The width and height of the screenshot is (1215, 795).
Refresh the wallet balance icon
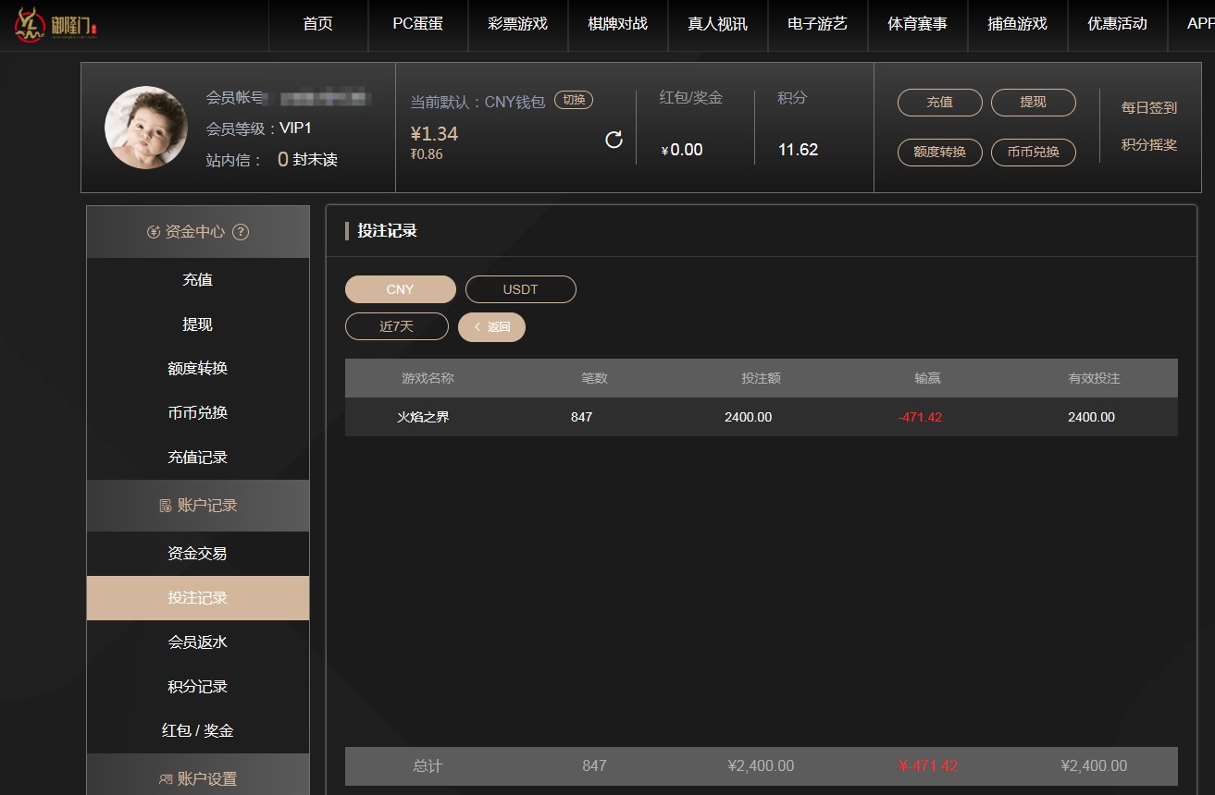(614, 140)
